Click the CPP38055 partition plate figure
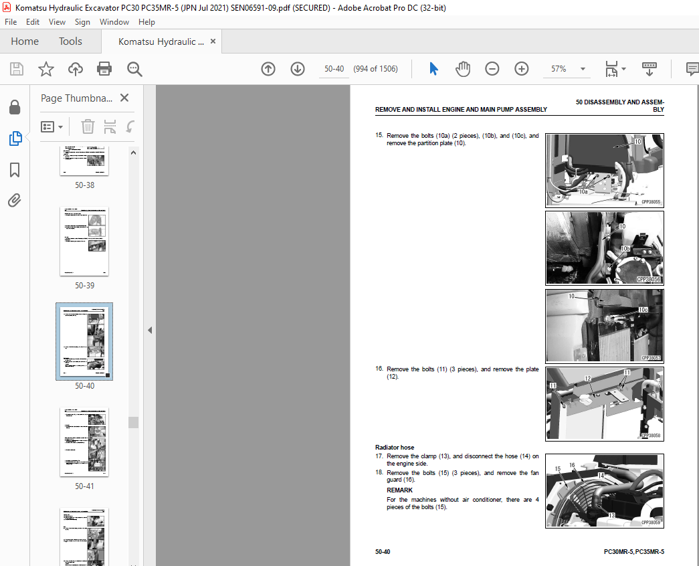 [605, 171]
